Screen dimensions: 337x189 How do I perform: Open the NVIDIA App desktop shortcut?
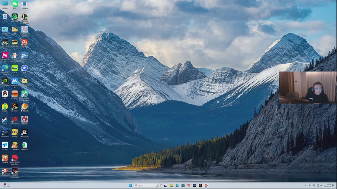(5, 81)
